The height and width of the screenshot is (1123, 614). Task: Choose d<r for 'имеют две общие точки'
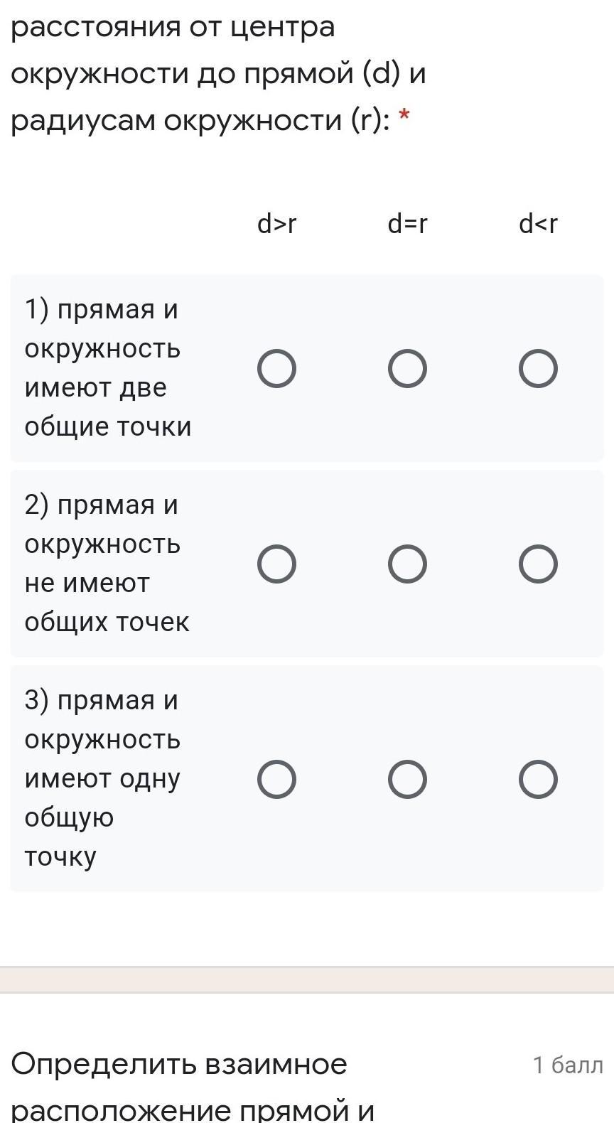538,369
